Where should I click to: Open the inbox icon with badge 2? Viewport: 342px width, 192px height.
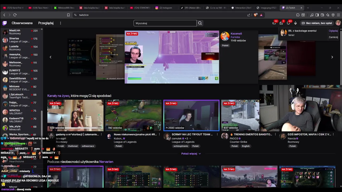281,23
